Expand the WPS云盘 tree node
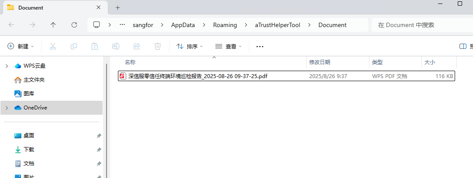473x178 pixels. [x=7, y=66]
